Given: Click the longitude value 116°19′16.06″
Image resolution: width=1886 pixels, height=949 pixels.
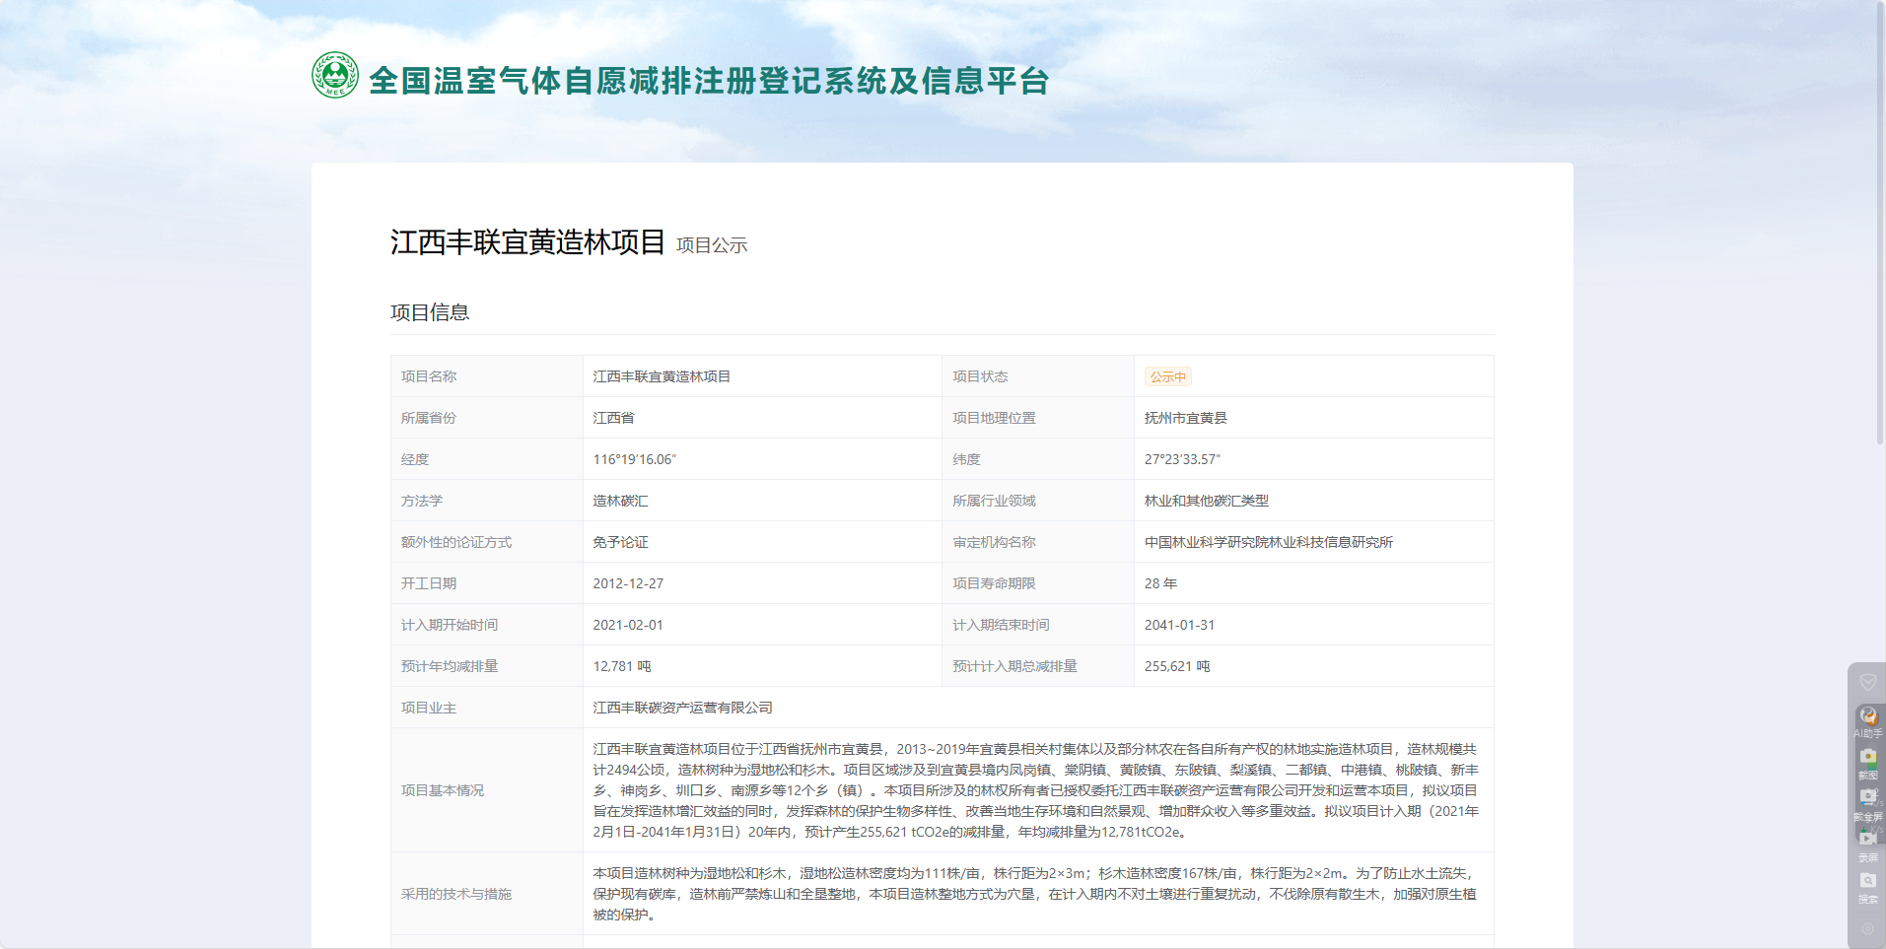Looking at the screenshot, I should [x=634, y=459].
